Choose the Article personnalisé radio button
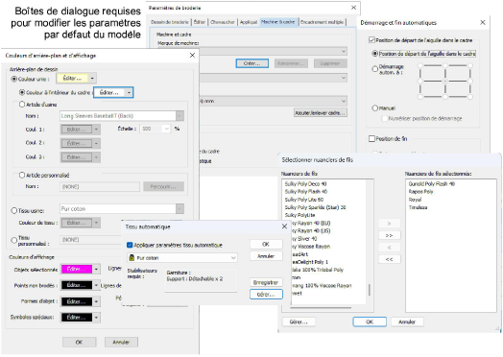This screenshot has width=503, height=357. (x=22, y=175)
